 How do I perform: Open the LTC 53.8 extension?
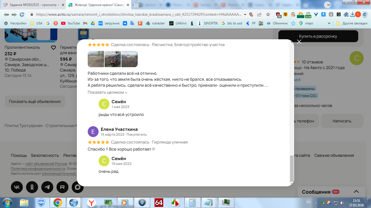coord(308,15)
